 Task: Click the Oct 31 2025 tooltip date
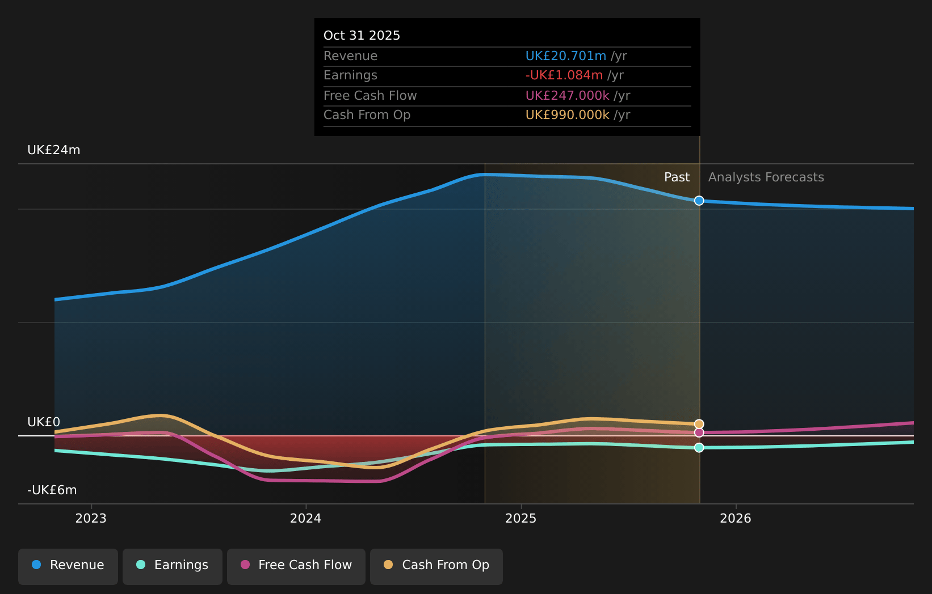tap(362, 36)
